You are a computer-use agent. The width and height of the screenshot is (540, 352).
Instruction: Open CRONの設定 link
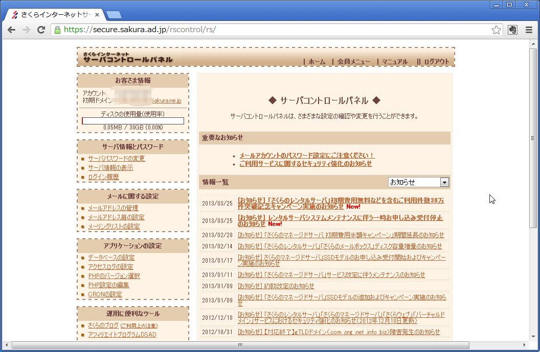coord(105,294)
